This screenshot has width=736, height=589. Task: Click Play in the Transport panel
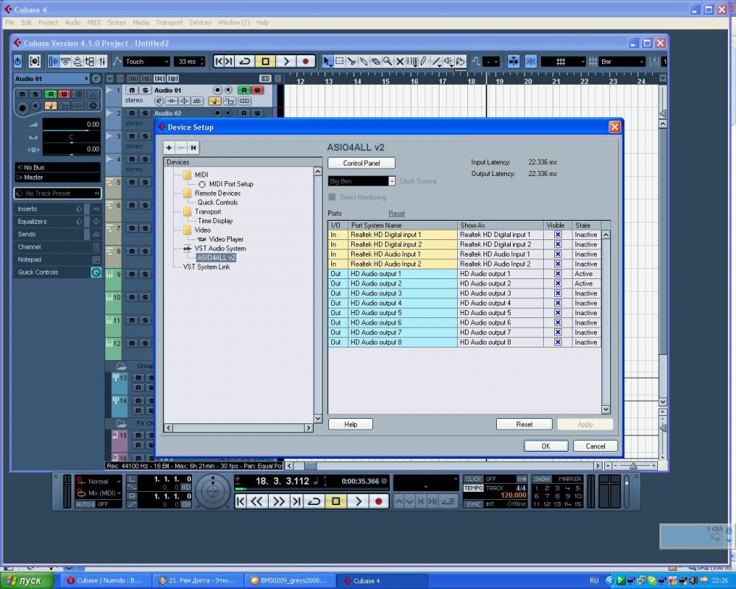(358, 501)
